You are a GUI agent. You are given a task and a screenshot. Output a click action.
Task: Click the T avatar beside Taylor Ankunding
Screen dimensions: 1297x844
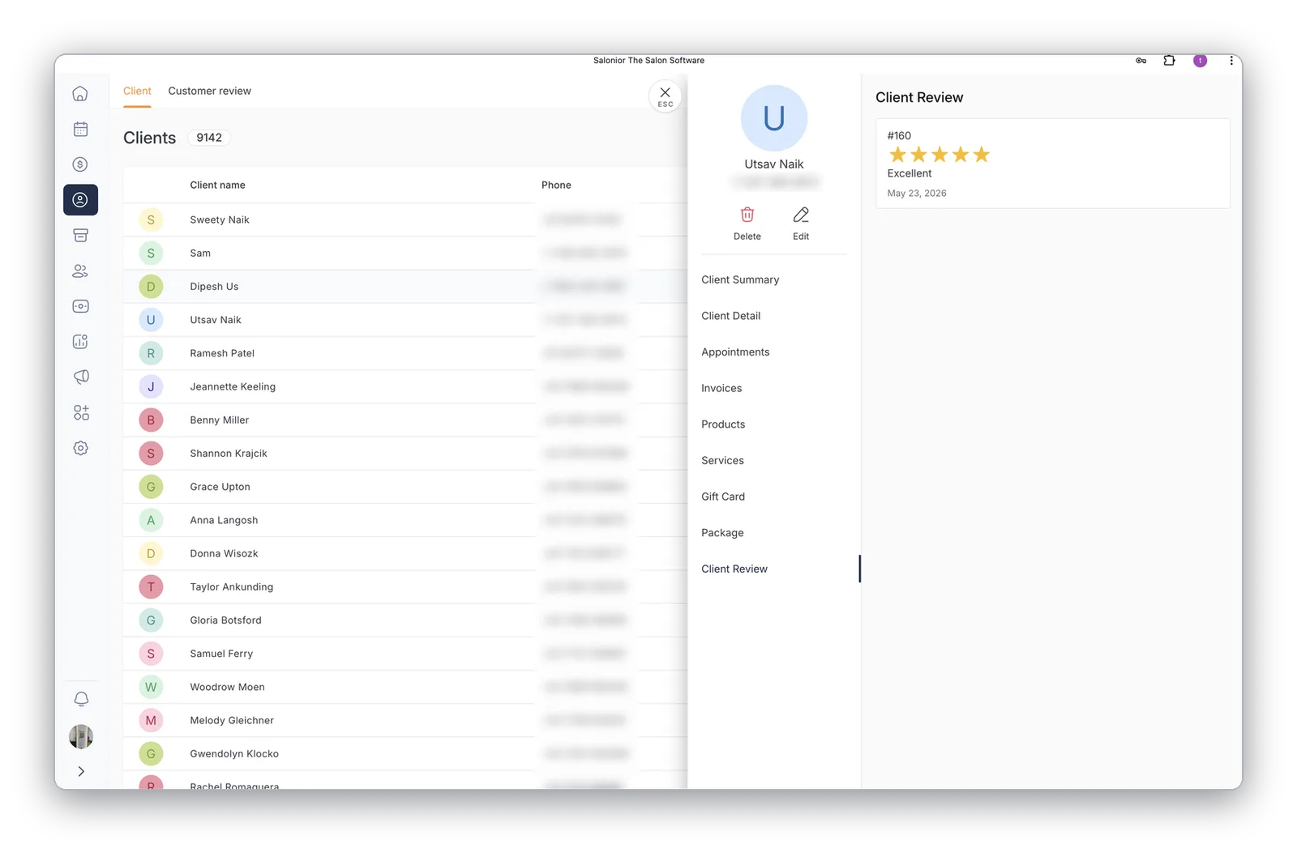151,586
